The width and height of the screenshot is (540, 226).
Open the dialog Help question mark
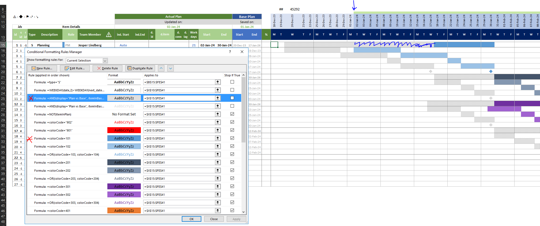pyautogui.click(x=230, y=52)
